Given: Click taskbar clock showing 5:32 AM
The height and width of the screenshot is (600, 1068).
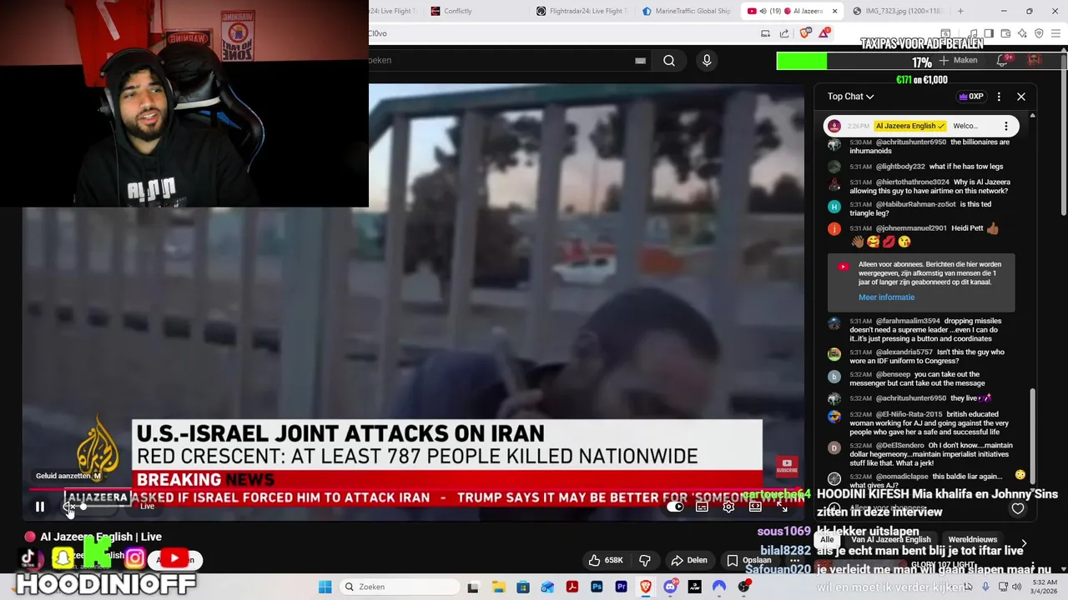Looking at the screenshot, I should click(x=1045, y=587).
